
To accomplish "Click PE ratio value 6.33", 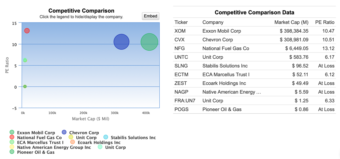I will coord(330,101).
